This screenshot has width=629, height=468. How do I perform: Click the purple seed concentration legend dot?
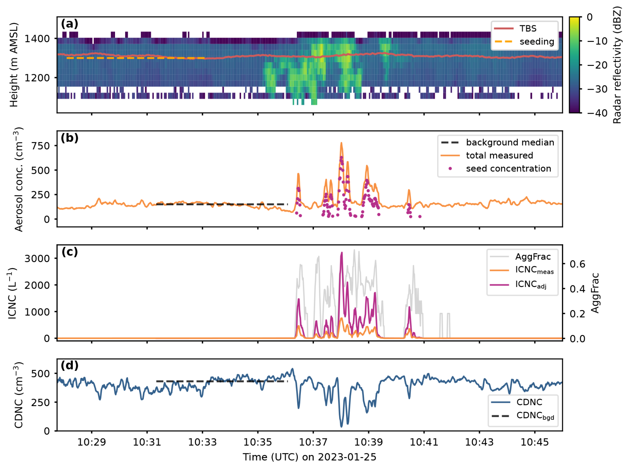(450, 169)
